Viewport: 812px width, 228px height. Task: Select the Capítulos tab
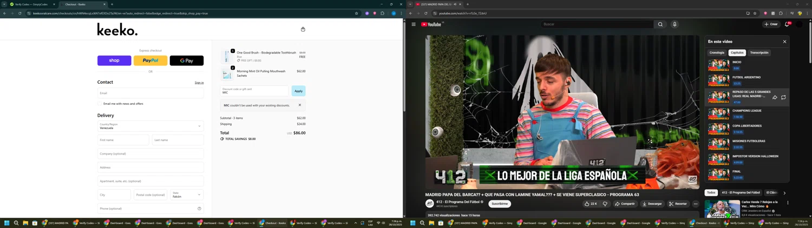tap(737, 52)
